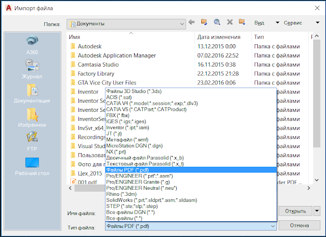This screenshot has width=326, height=237.
Task: Click the horizontal scrollbar left arrow
Action: pos(70,188)
